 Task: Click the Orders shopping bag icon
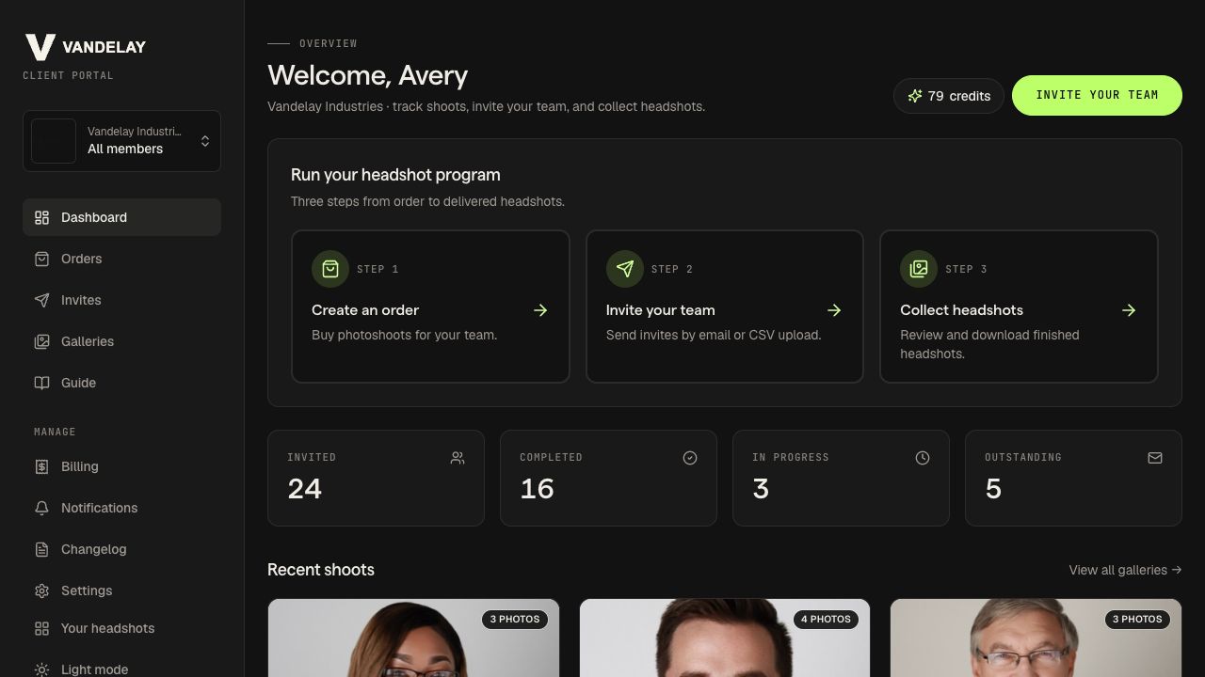[x=41, y=259]
